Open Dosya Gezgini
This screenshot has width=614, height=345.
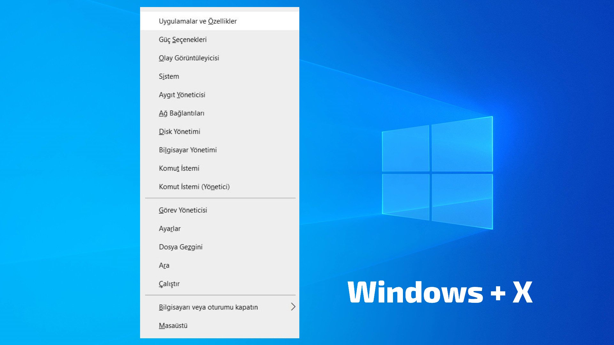point(220,247)
